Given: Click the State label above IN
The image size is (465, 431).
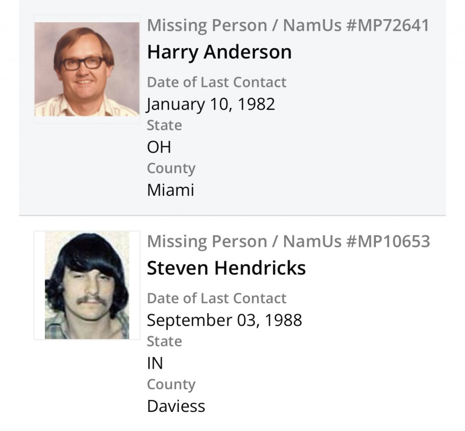Looking at the screenshot, I should tap(164, 341).
